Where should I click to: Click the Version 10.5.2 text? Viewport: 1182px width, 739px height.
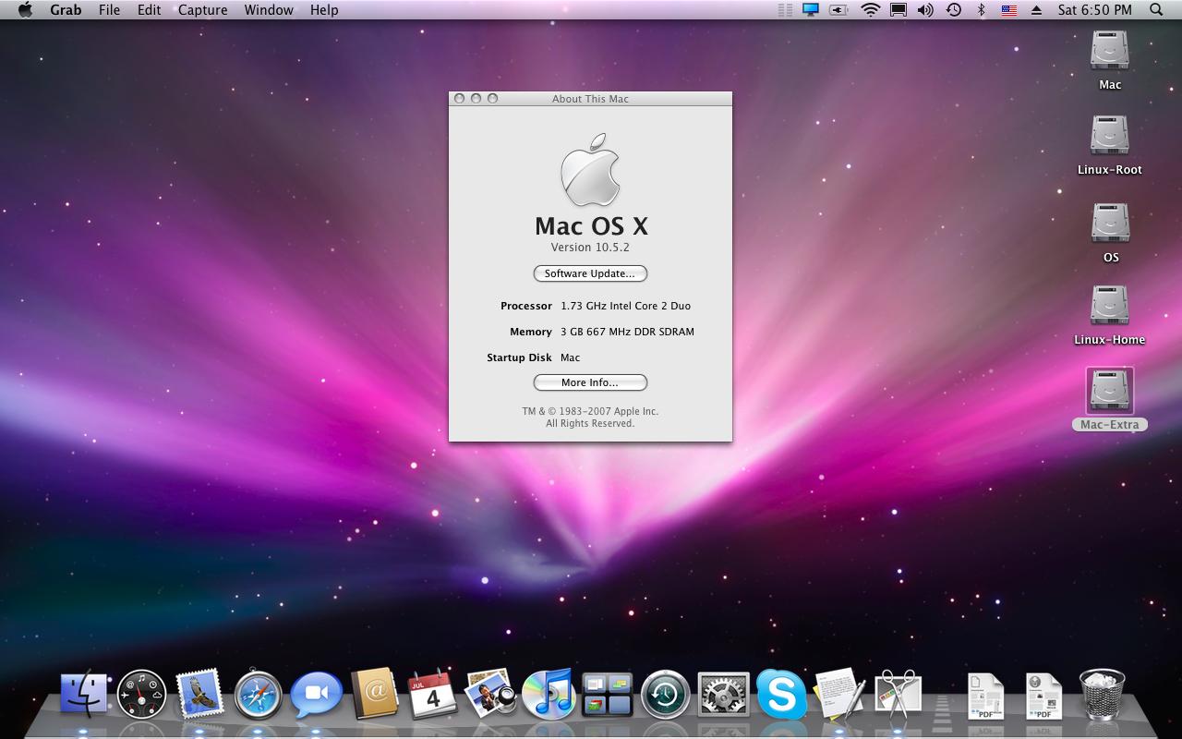pos(590,248)
